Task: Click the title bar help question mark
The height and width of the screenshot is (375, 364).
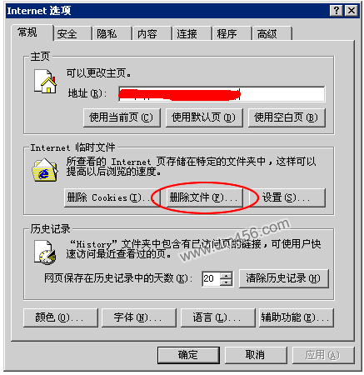Action: click(337, 11)
